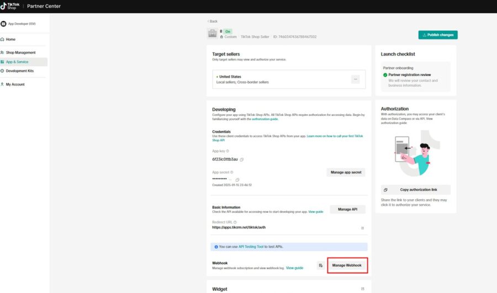This screenshot has width=497, height=293.
Task: Click the copy icon in authorization link button
Action: pyautogui.click(x=385, y=190)
